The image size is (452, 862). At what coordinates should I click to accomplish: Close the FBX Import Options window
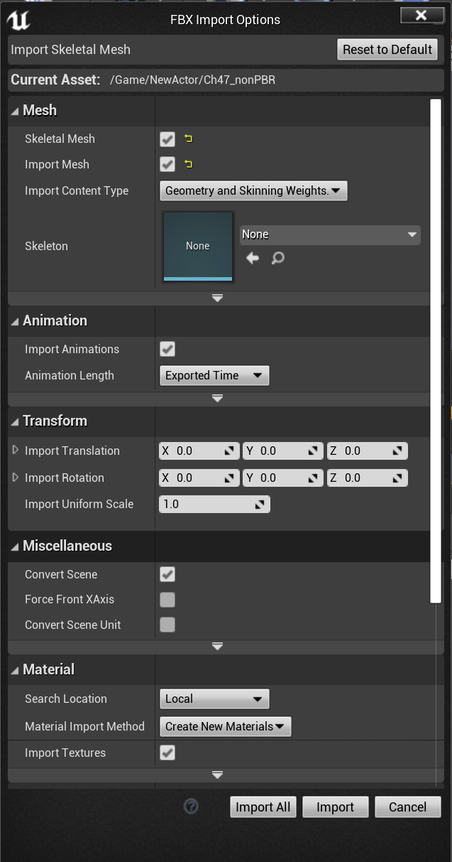[421, 15]
